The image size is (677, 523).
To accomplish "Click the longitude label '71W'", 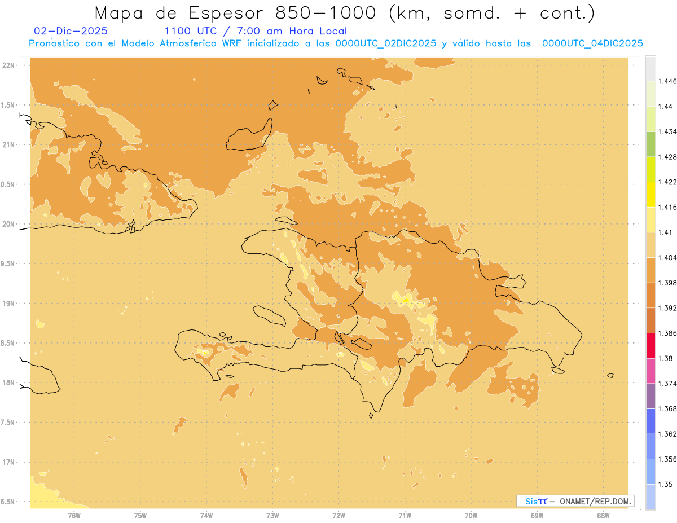I will click(x=405, y=516).
